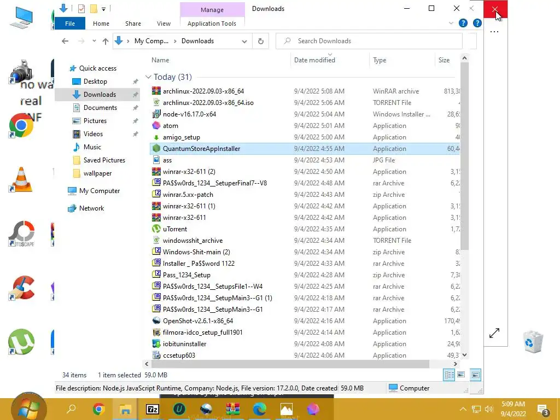Image resolution: width=560 pixels, height=420 pixels.
Task: Select the uTorrent application icon
Action: click(156, 229)
